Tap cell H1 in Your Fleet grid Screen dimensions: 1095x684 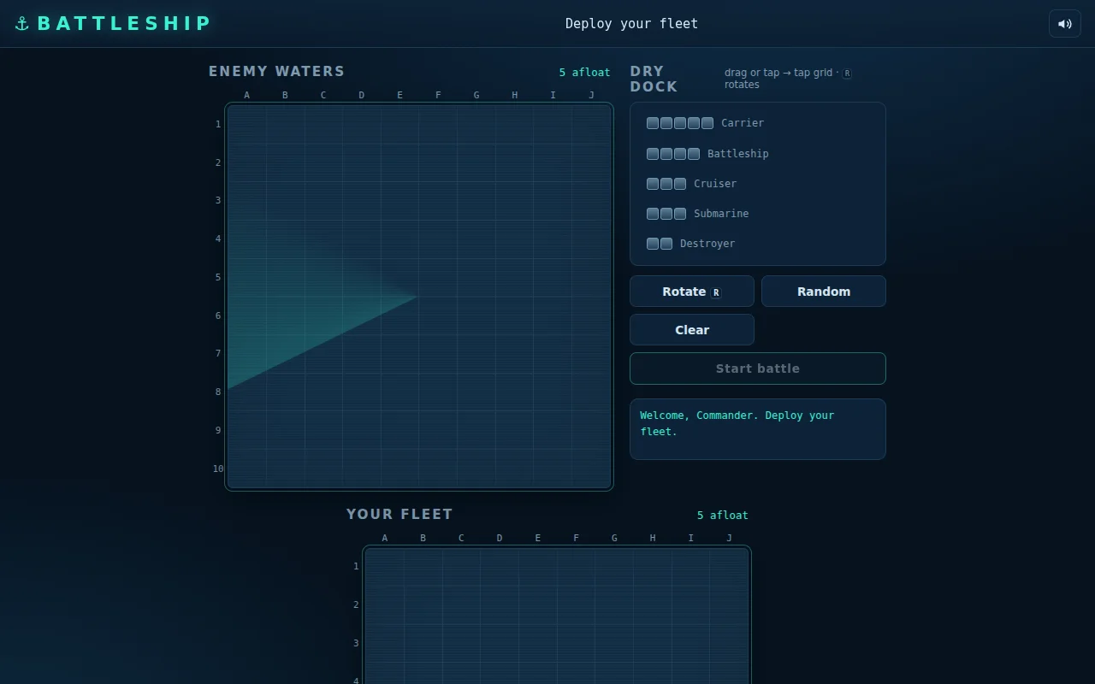[x=653, y=567]
